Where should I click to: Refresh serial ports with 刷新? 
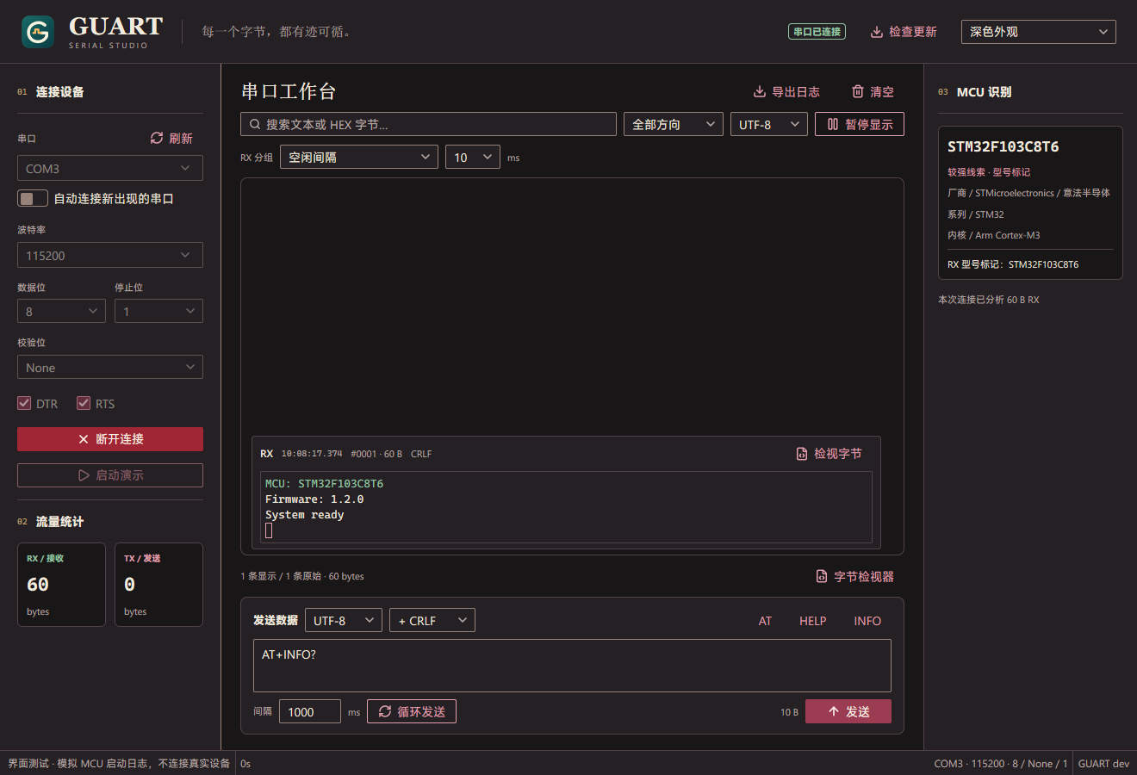[171, 138]
